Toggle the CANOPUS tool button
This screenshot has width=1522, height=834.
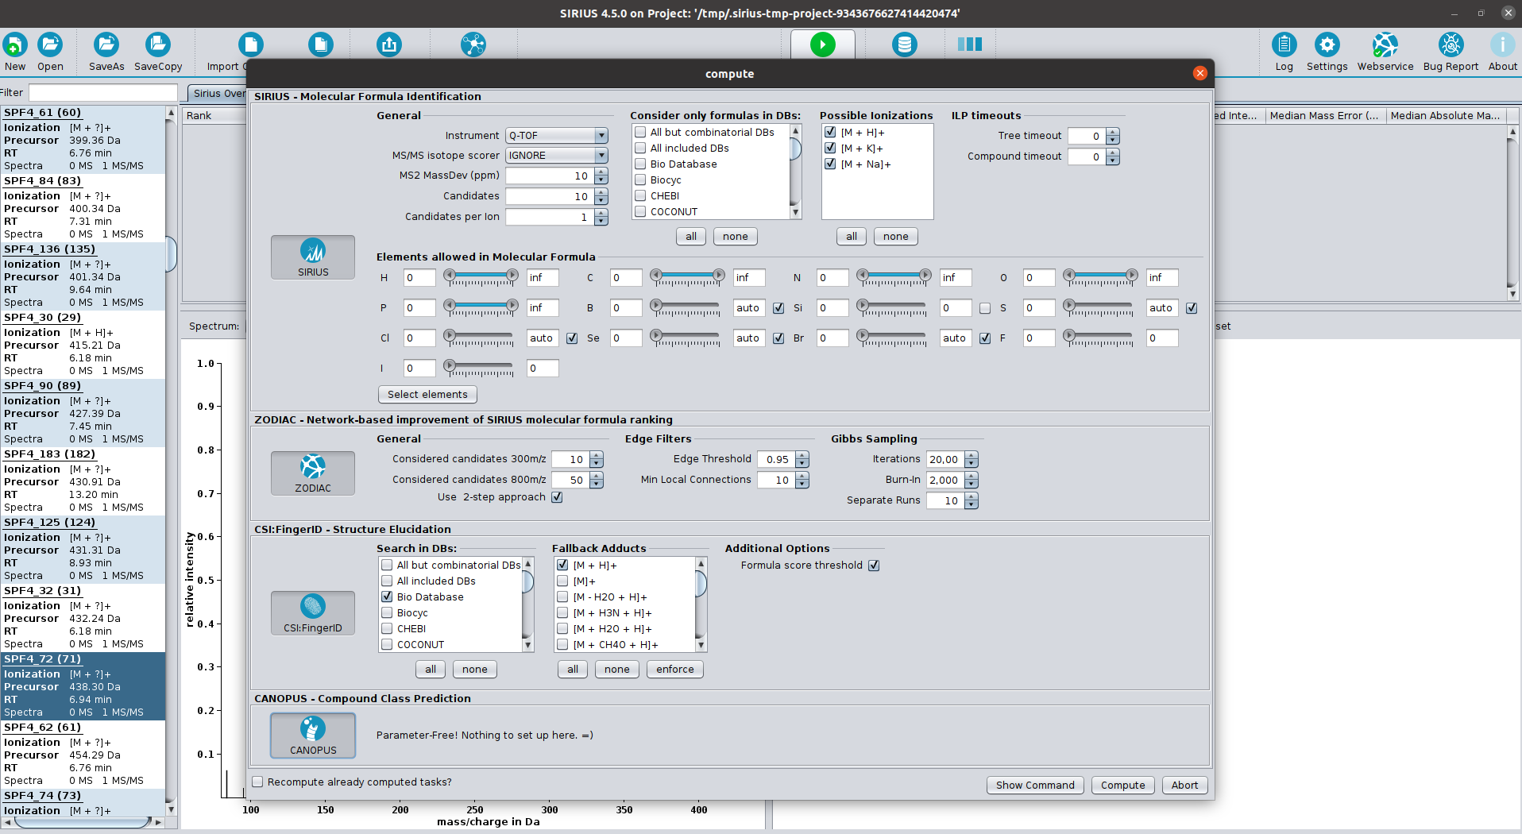coord(313,736)
